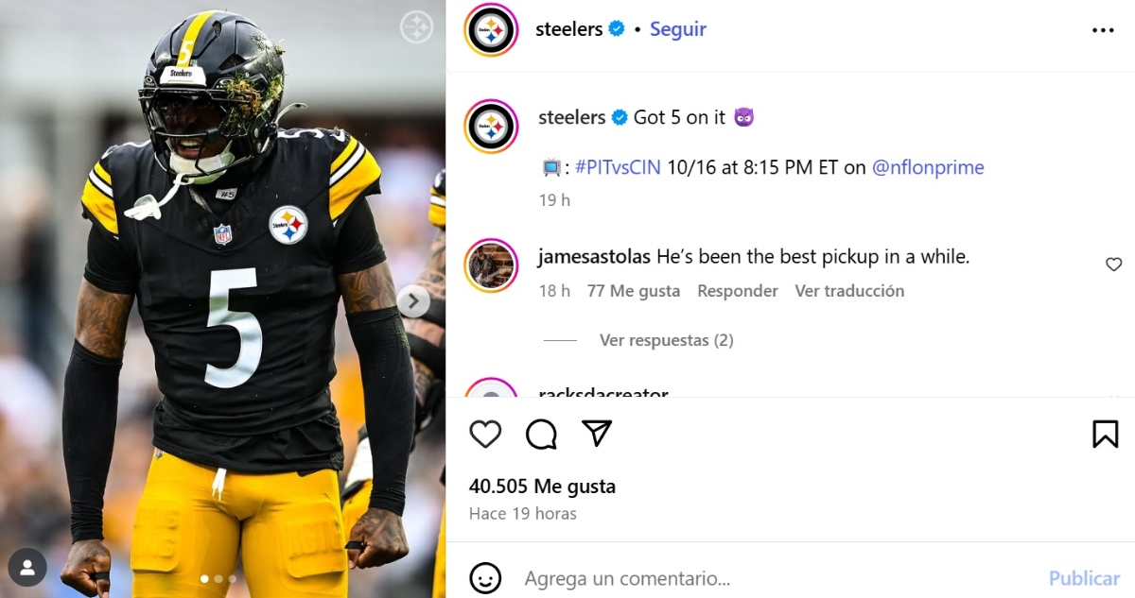Share the post with the paper plane icon

point(597,433)
